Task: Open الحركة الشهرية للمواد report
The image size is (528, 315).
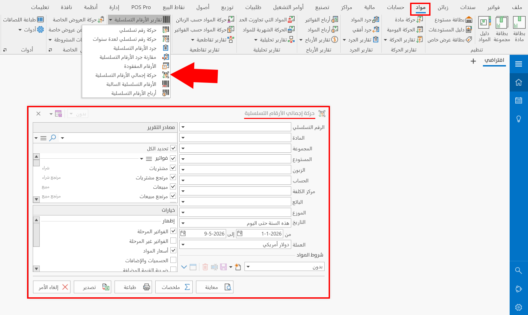Action: coord(269,30)
